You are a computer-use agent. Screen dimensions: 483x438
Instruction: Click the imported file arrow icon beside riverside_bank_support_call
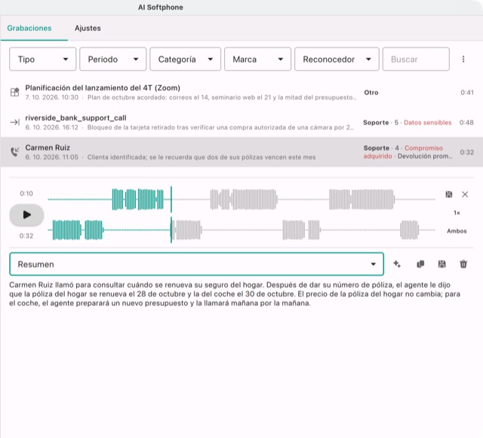(15, 123)
